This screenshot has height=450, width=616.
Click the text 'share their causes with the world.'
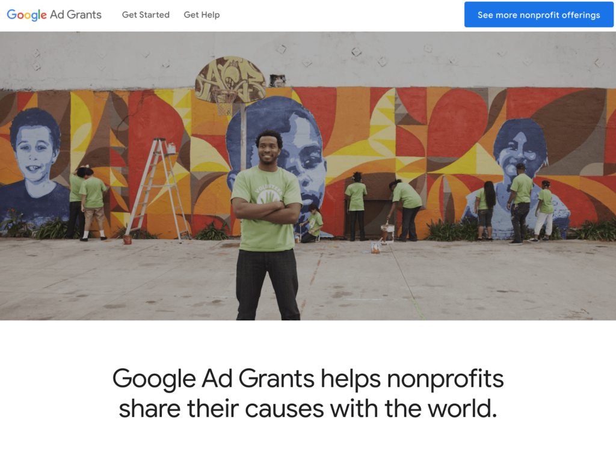point(308,409)
